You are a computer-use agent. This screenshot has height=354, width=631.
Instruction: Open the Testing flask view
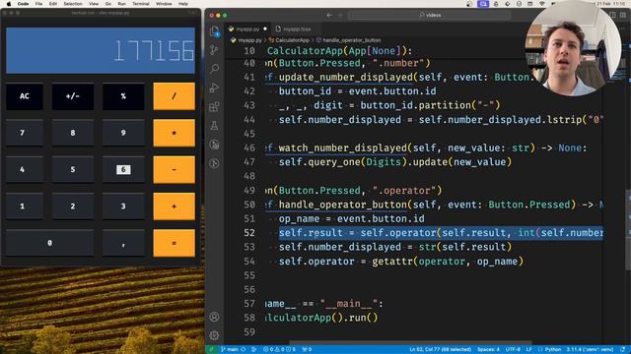(215, 126)
